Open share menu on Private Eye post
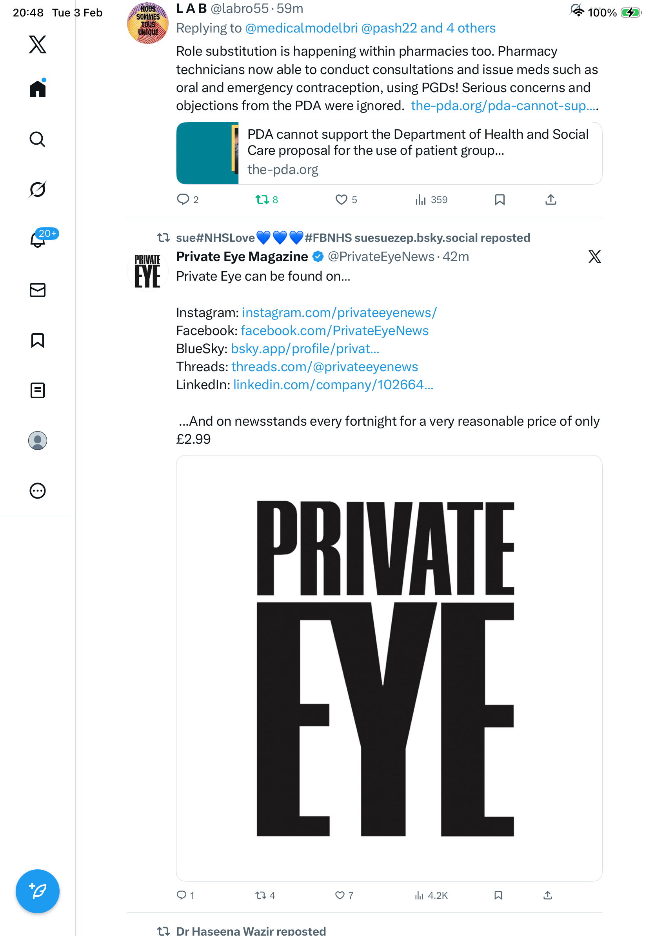The height and width of the screenshot is (936, 654). (x=548, y=895)
